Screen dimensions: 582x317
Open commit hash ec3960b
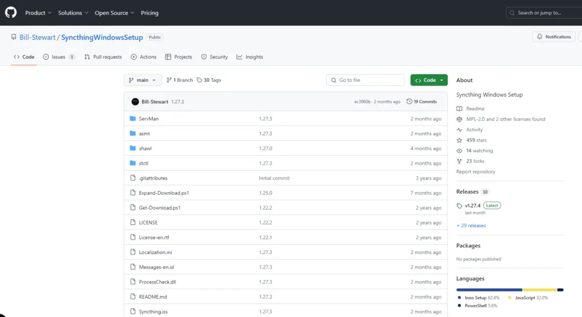pyautogui.click(x=362, y=102)
